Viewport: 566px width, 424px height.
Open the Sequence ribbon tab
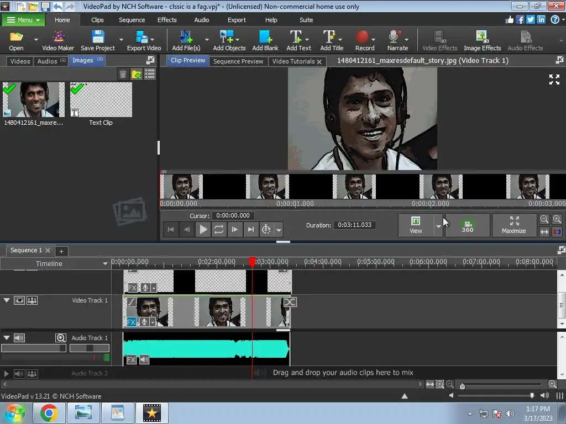(132, 20)
